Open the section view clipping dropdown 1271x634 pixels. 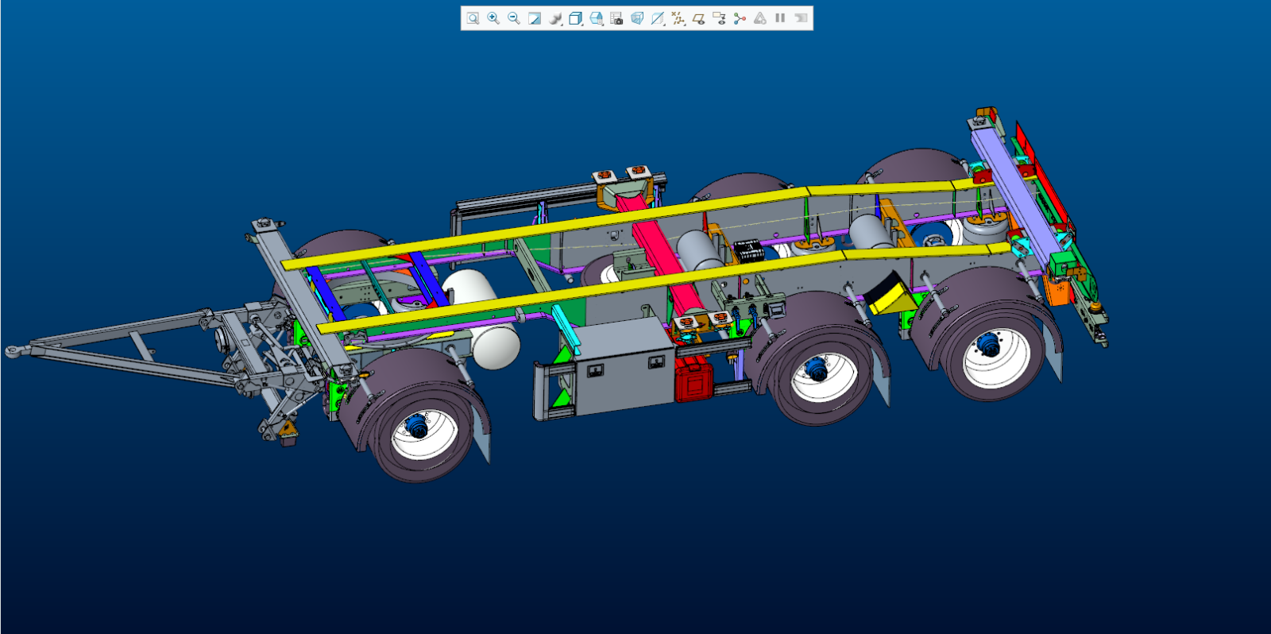click(658, 18)
